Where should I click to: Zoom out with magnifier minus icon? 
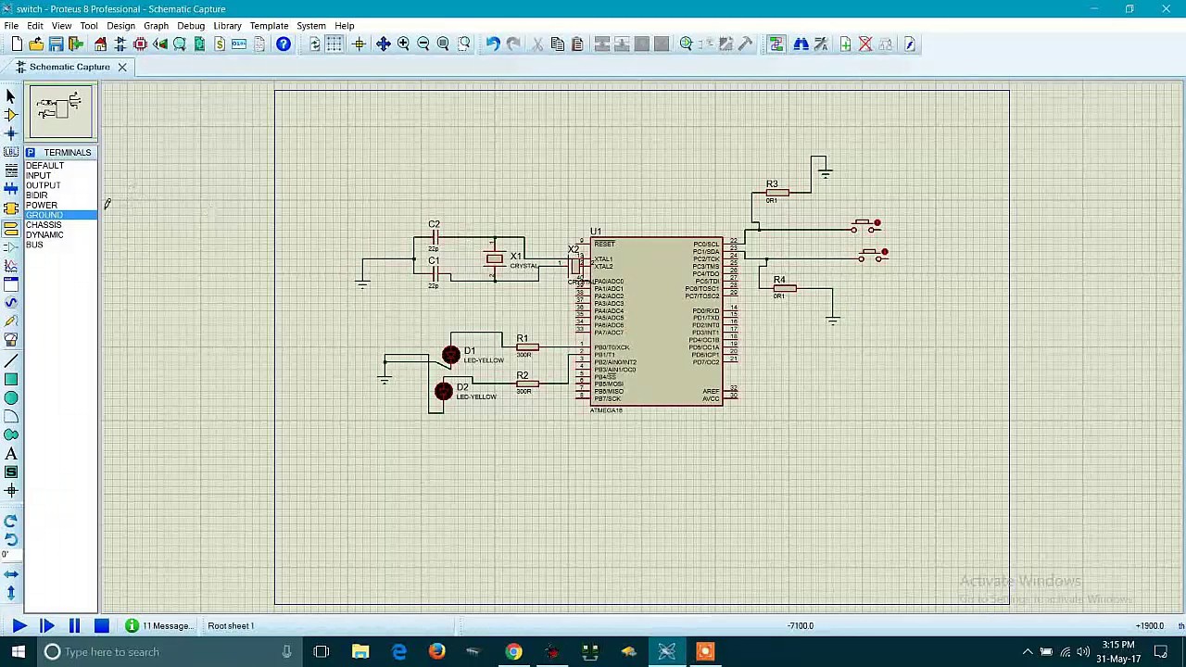(423, 44)
